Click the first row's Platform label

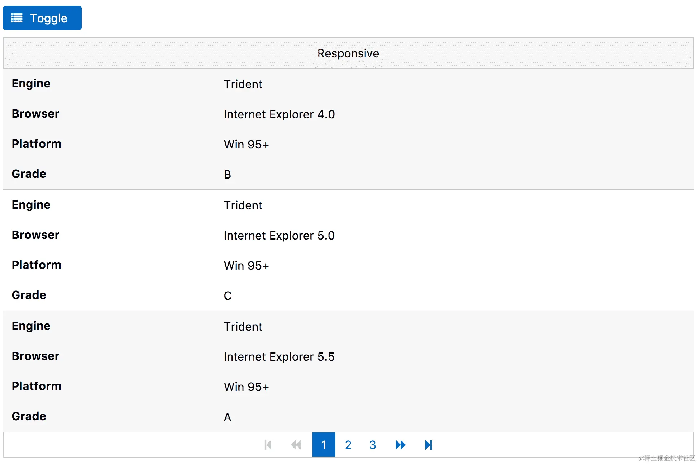(37, 144)
